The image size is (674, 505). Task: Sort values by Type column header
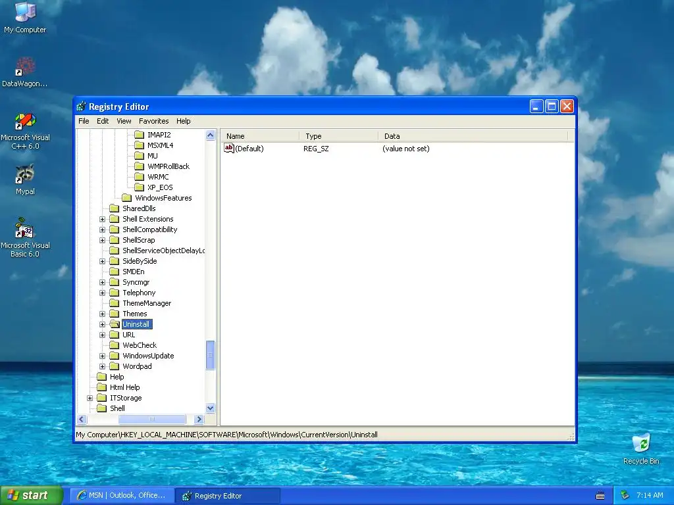[x=339, y=136]
